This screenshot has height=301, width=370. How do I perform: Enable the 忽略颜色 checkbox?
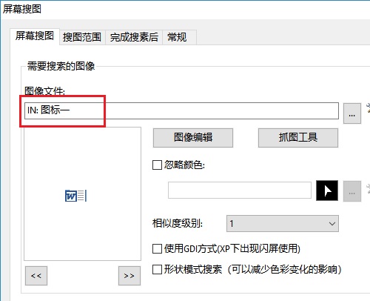pyautogui.click(x=157, y=165)
